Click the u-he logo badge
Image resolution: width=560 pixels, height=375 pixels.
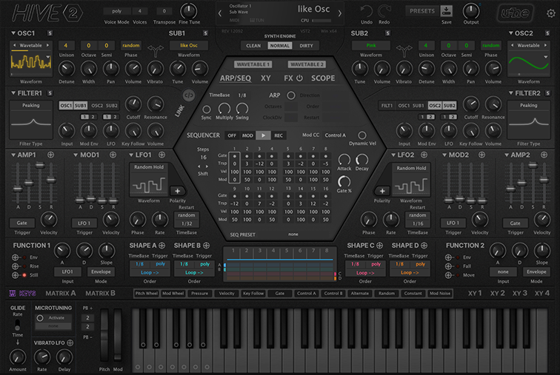click(x=515, y=13)
